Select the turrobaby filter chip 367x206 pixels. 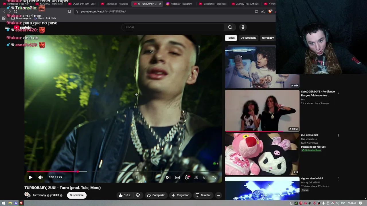268,38
